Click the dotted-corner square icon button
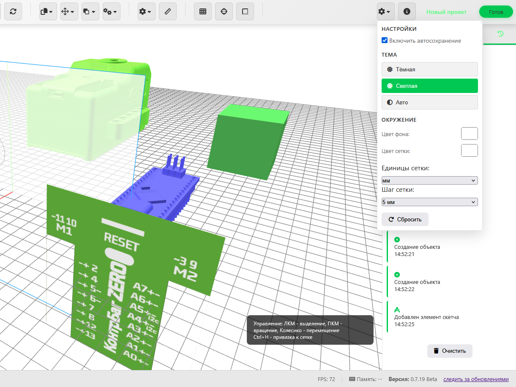Viewport: 516px width, 387px height. [245, 11]
